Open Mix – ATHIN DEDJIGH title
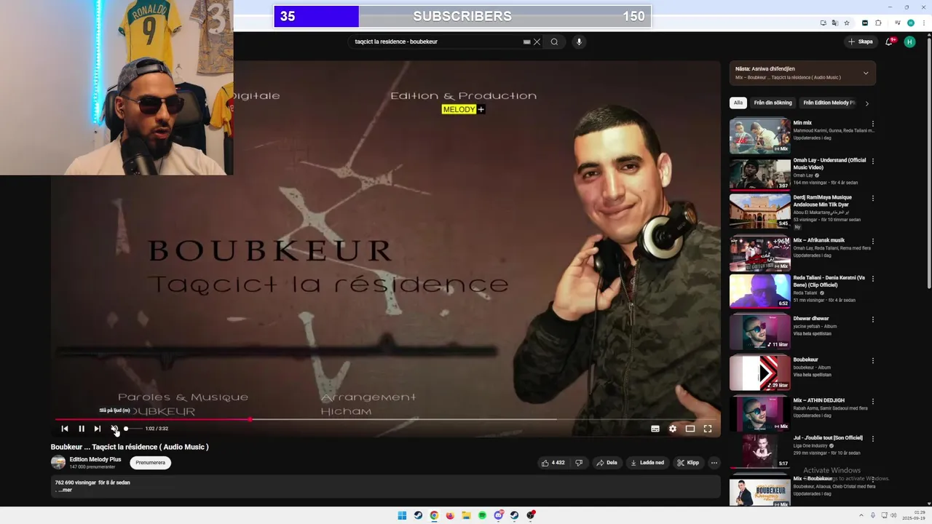The height and width of the screenshot is (524, 932). click(819, 400)
